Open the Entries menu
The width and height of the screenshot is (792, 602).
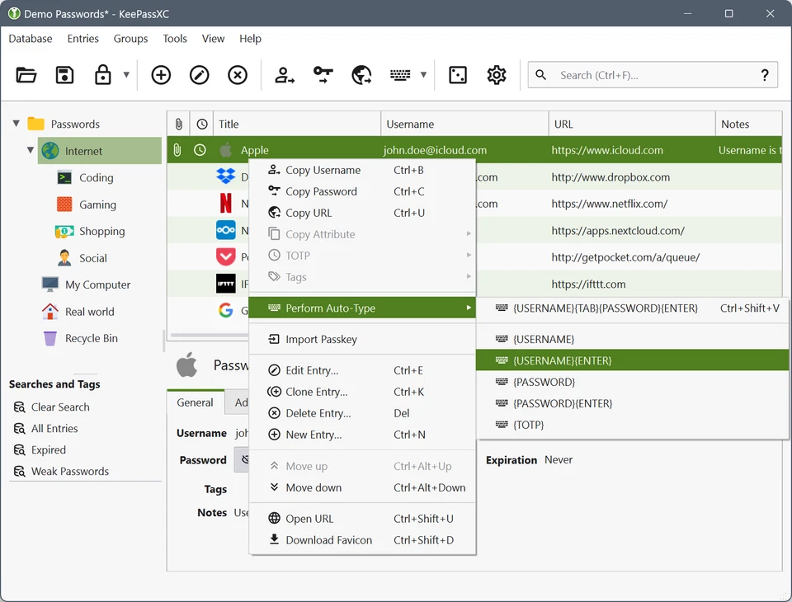tap(82, 39)
